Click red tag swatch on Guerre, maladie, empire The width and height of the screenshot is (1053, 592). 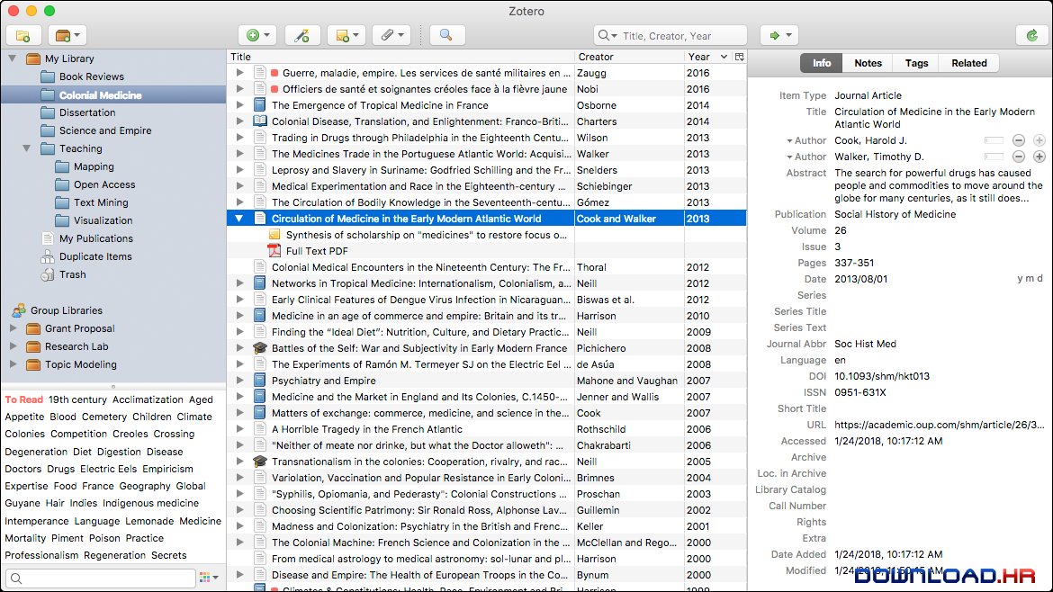[274, 73]
